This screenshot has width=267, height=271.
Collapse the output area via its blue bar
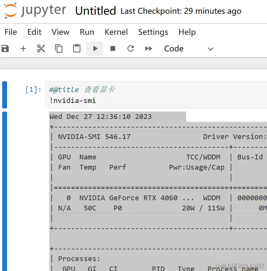(5, 191)
